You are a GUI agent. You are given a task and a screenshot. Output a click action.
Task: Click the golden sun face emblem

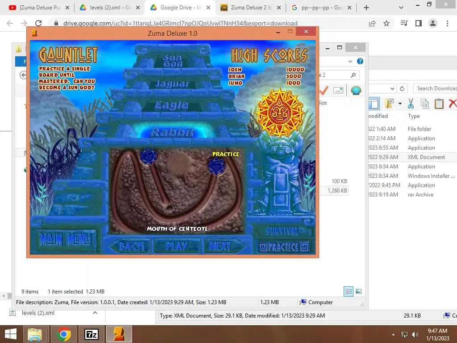coord(279,113)
